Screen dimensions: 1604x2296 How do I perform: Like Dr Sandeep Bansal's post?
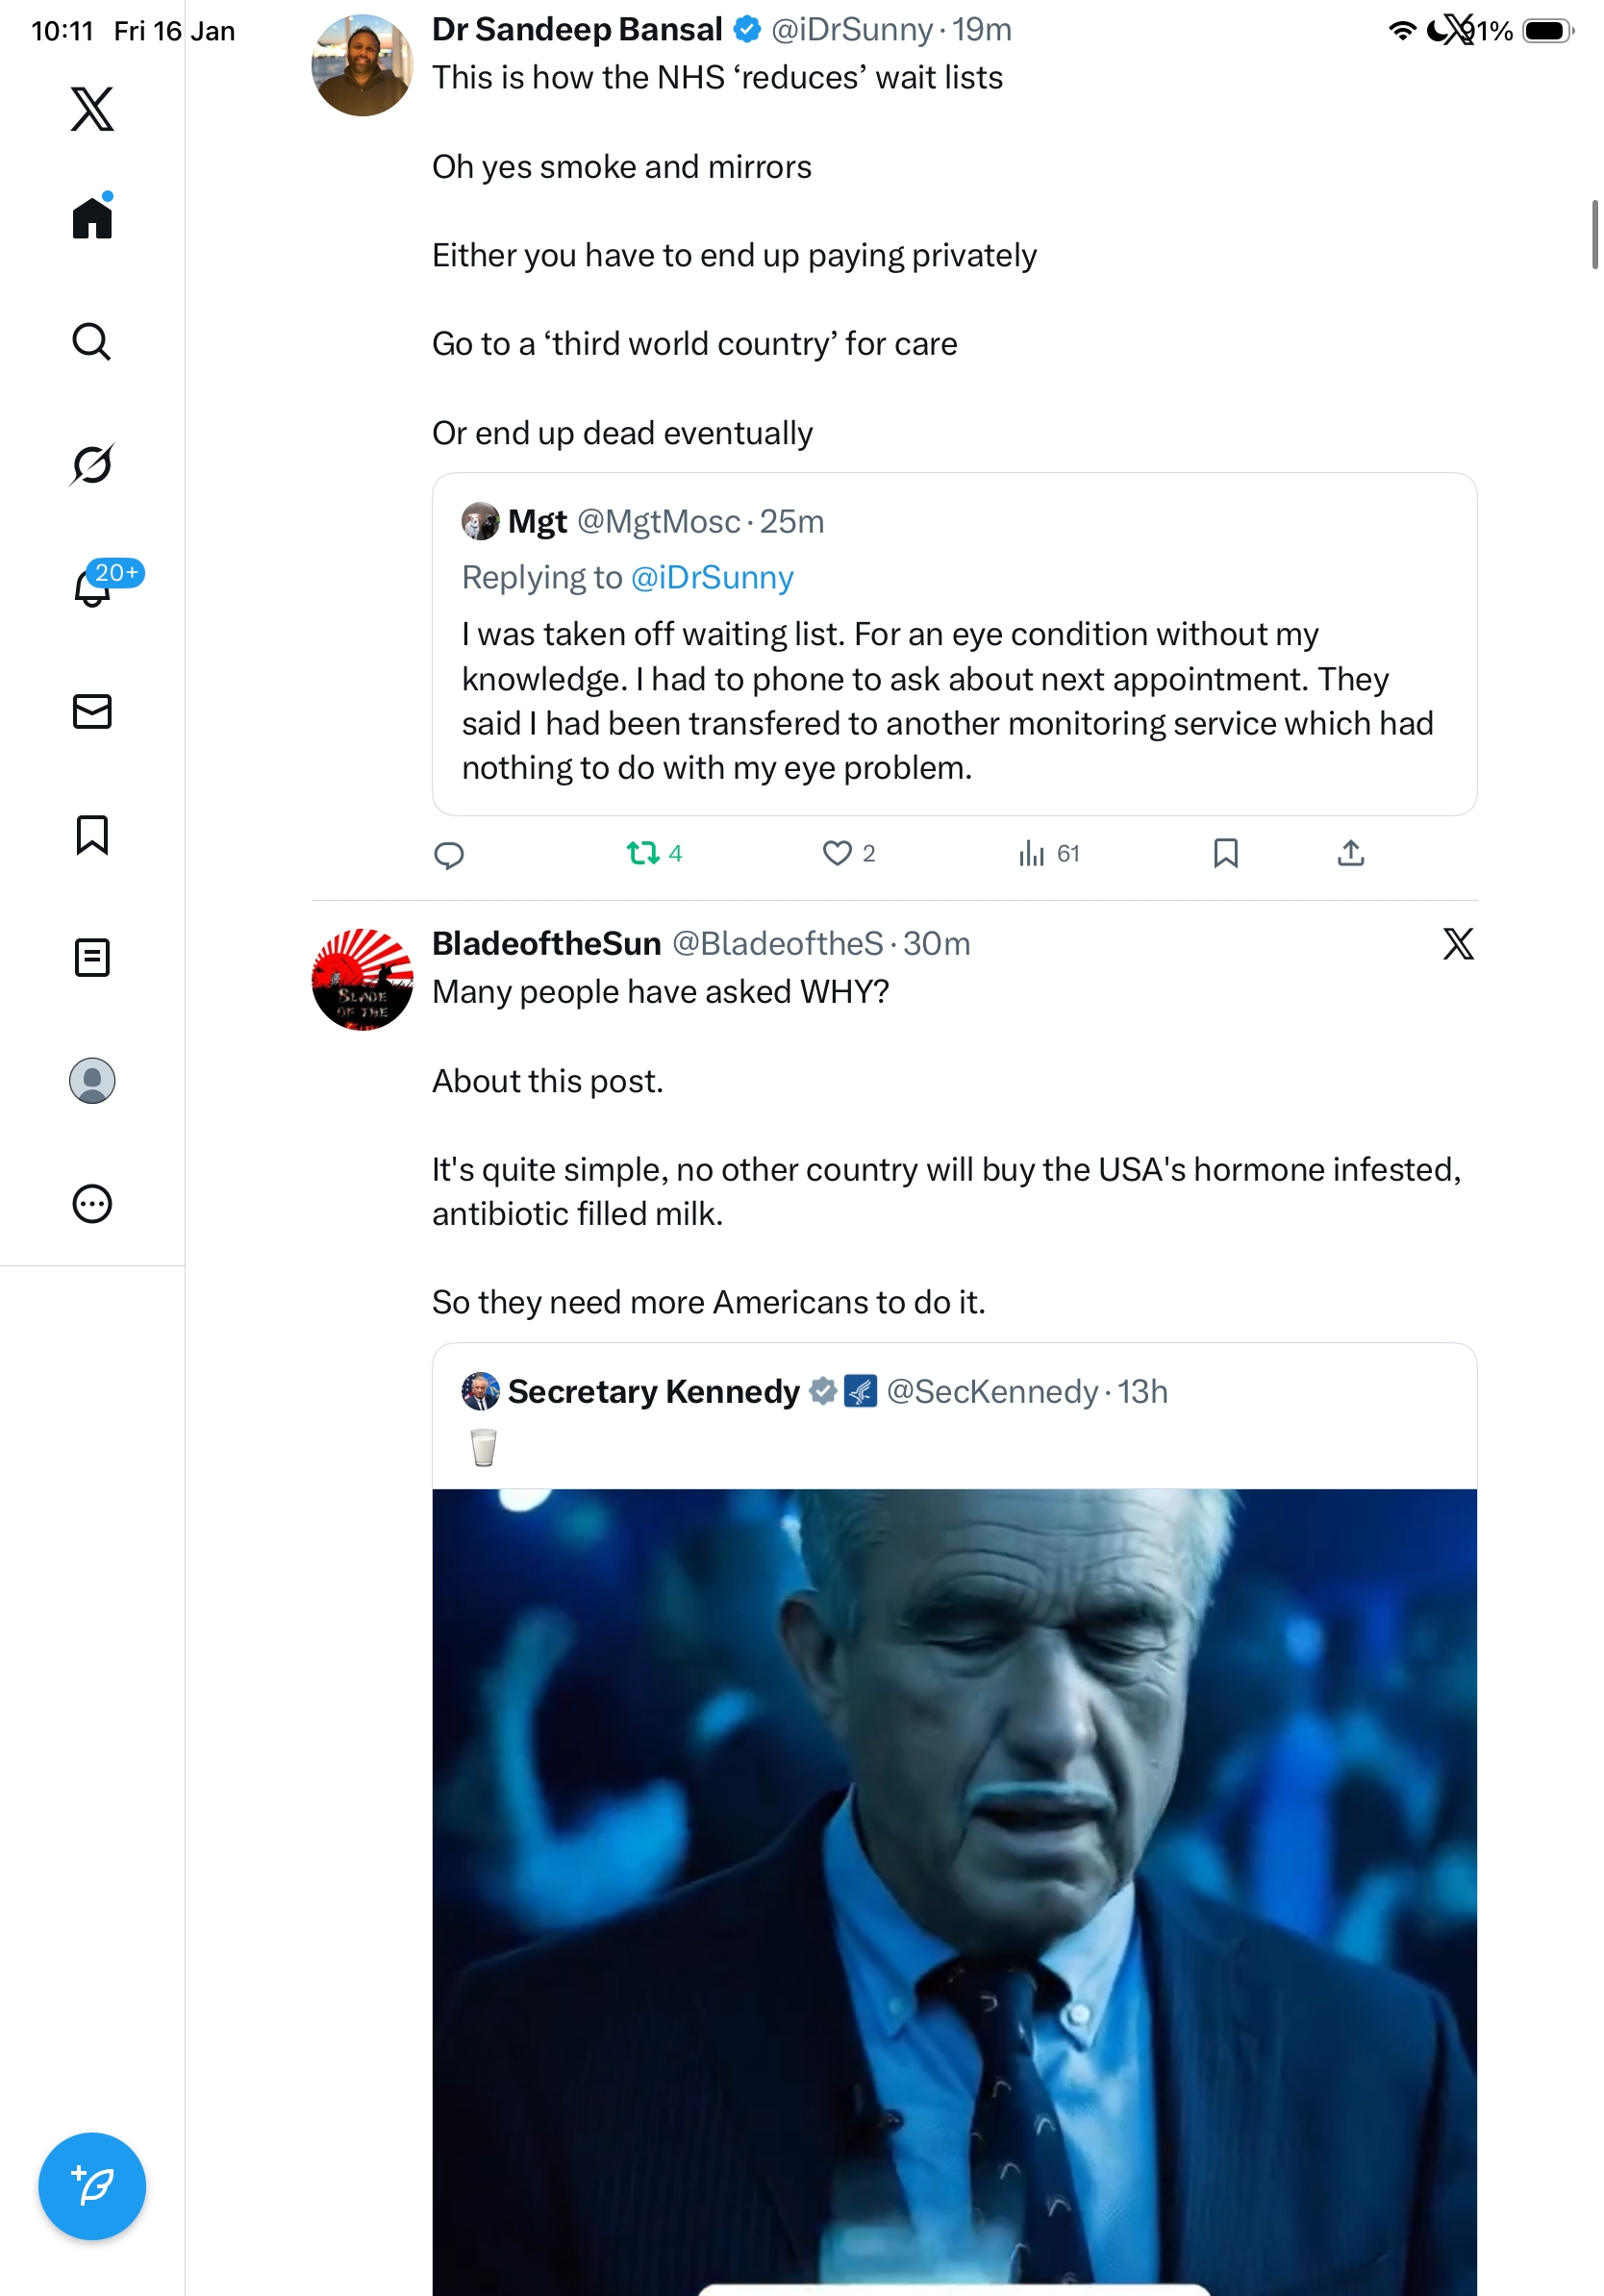(837, 853)
